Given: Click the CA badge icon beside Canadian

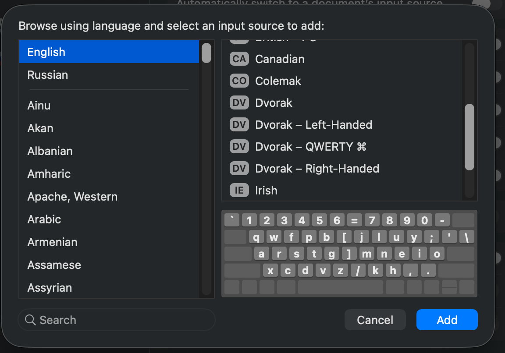Looking at the screenshot, I should pyautogui.click(x=239, y=59).
